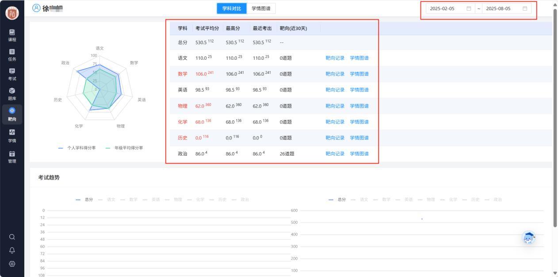Click the 数学 subject name in table
The width and height of the screenshot is (558, 277).
click(x=183, y=74)
